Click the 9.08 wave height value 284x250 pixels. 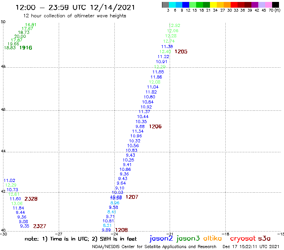(x=23, y=222)
